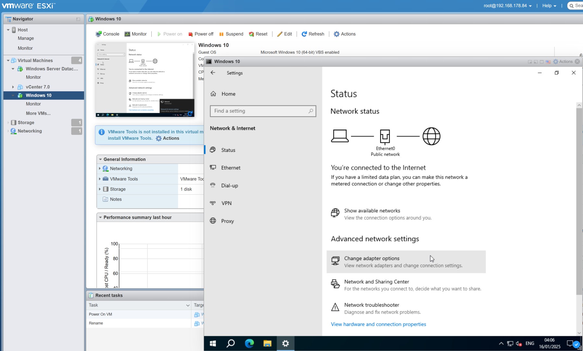Suspend the Windows 10 VM
Screen dimensions: 583x351
coord(231,34)
